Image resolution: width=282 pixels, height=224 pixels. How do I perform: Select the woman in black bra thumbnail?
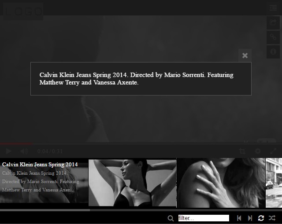(133, 183)
